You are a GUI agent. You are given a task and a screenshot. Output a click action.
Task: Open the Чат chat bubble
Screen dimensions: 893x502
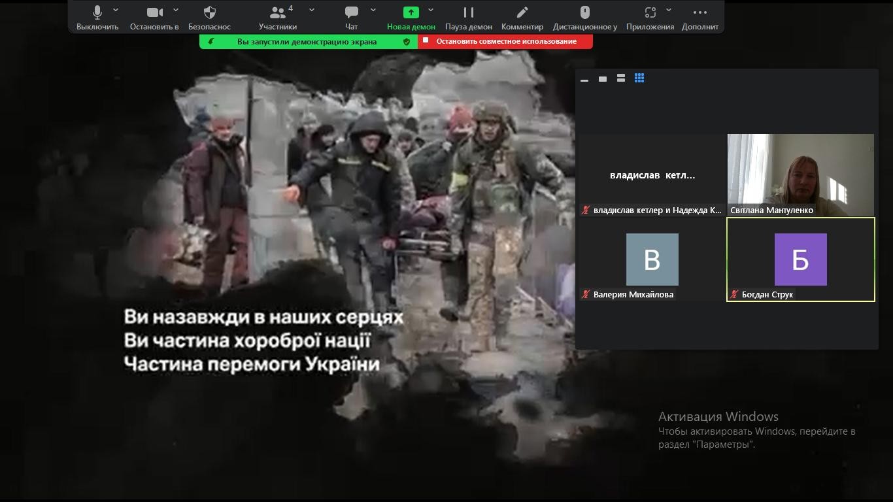coord(352,13)
